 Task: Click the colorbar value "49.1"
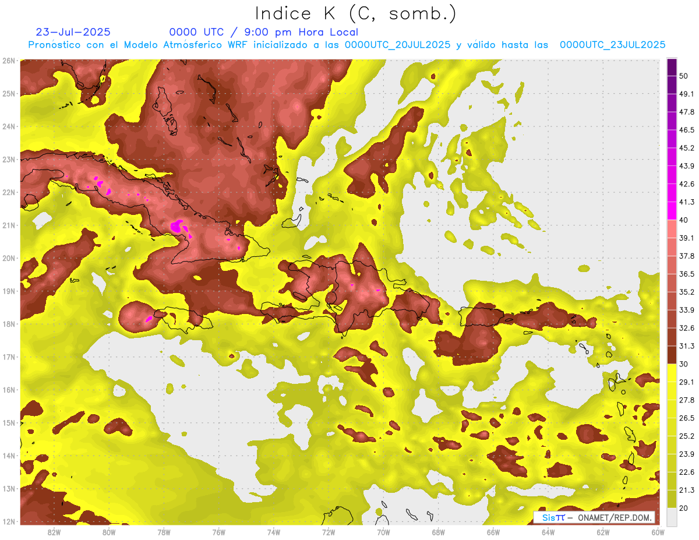687,94
